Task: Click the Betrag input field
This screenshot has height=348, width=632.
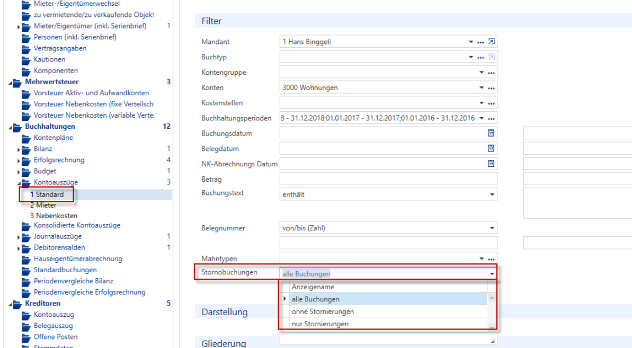Action: pos(388,179)
